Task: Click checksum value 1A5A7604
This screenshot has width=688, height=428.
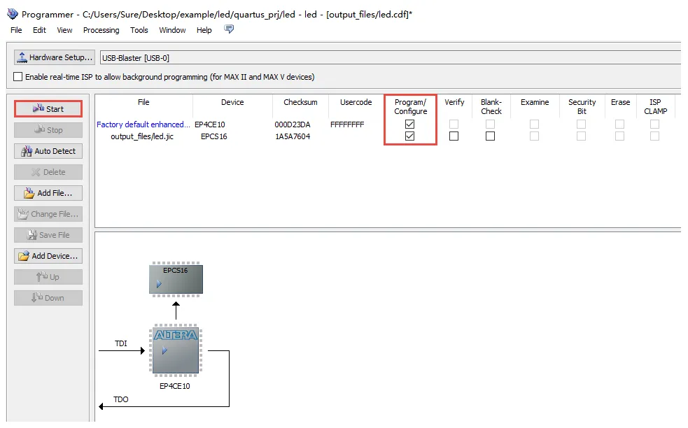Action: [x=293, y=136]
